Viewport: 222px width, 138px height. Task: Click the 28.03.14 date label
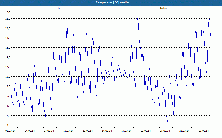[184, 131]
